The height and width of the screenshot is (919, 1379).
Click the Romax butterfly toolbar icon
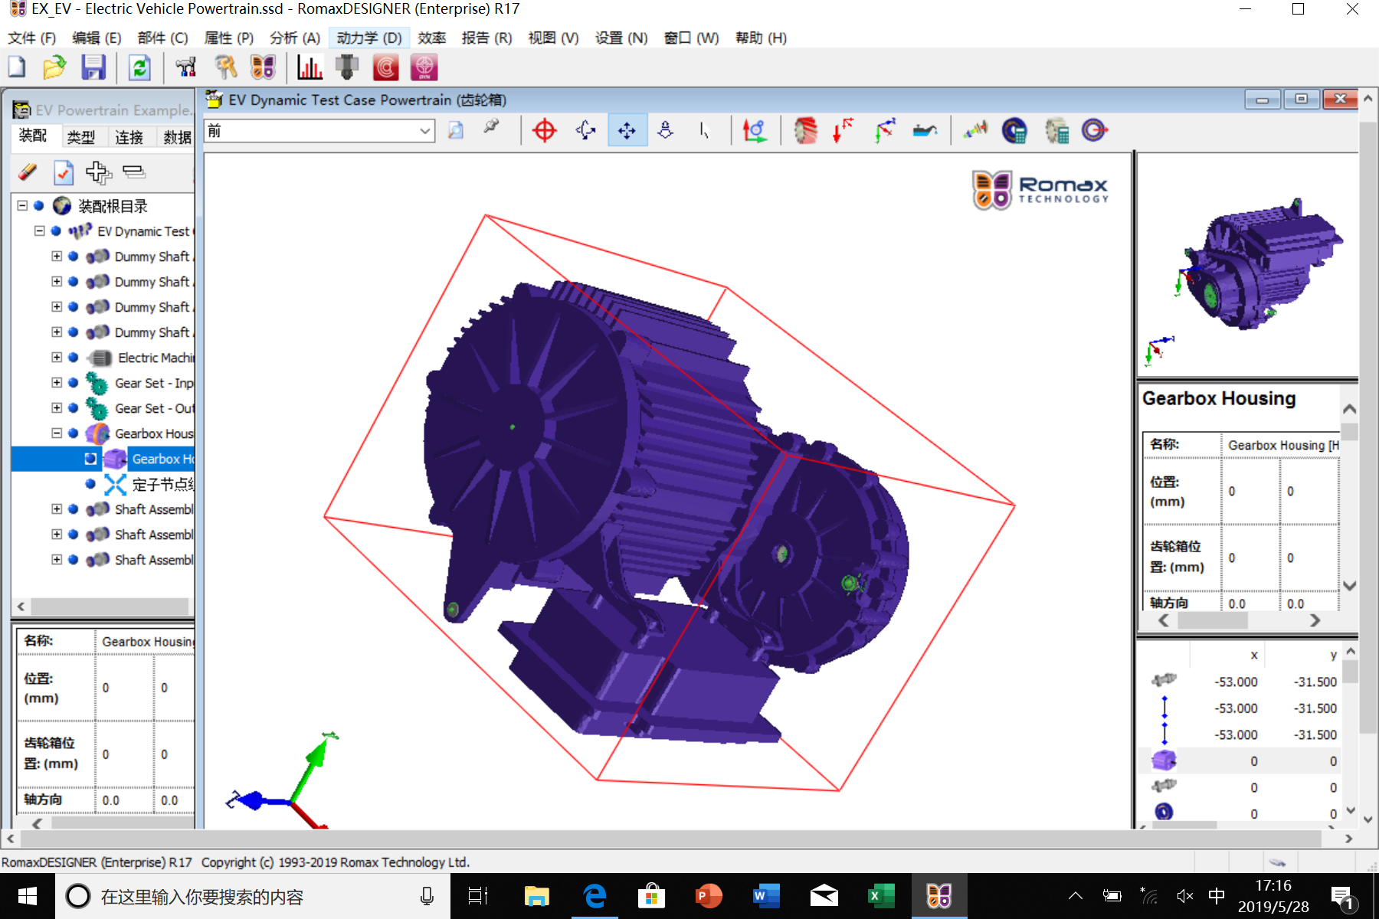tap(263, 68)
